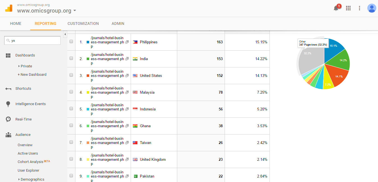Expand the Dashboards section
This screenshot has height=182, width=378.
(x=25, y=55)
